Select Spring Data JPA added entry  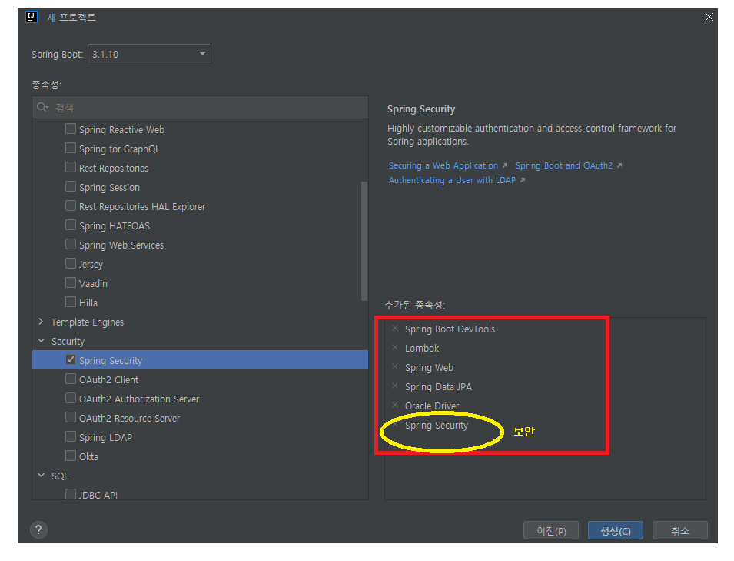click(438, 386)
